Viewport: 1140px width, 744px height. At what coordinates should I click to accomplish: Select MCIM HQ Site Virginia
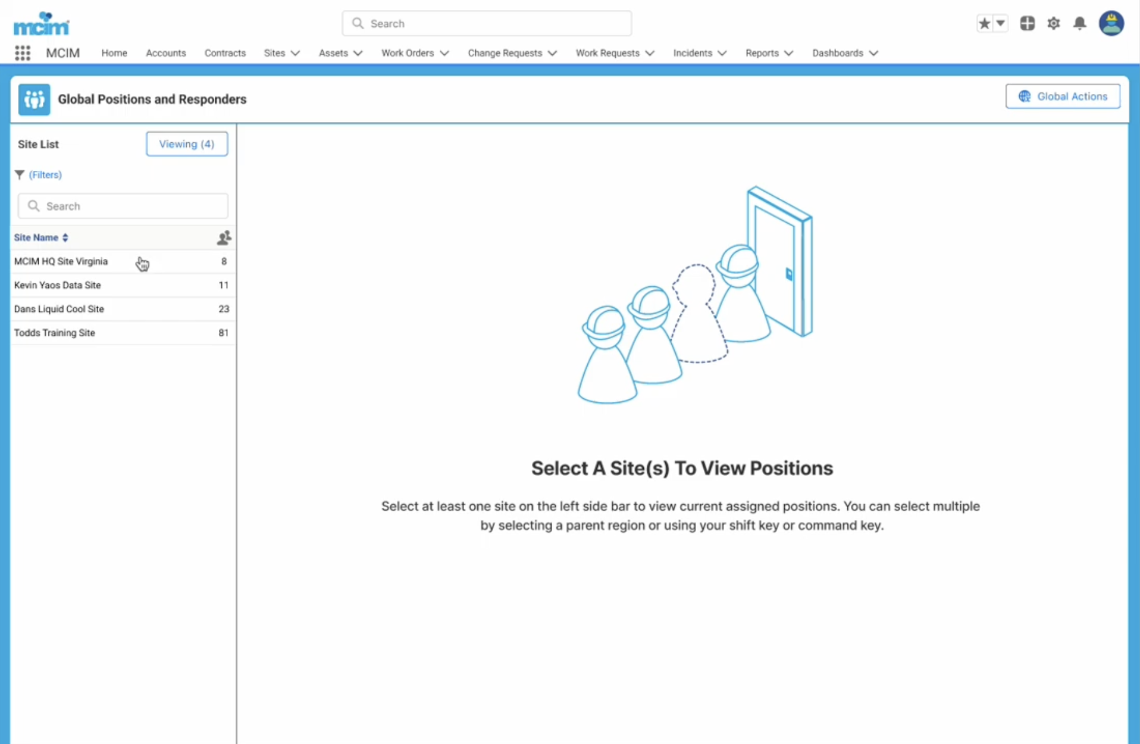coord(123,261)
